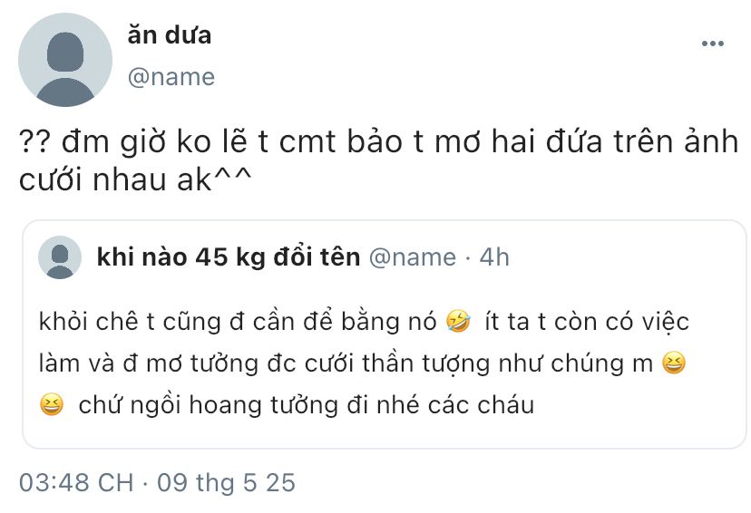Click the @name handle in quoted tweet
Screen dimensions: 751x513
(413, 258)
